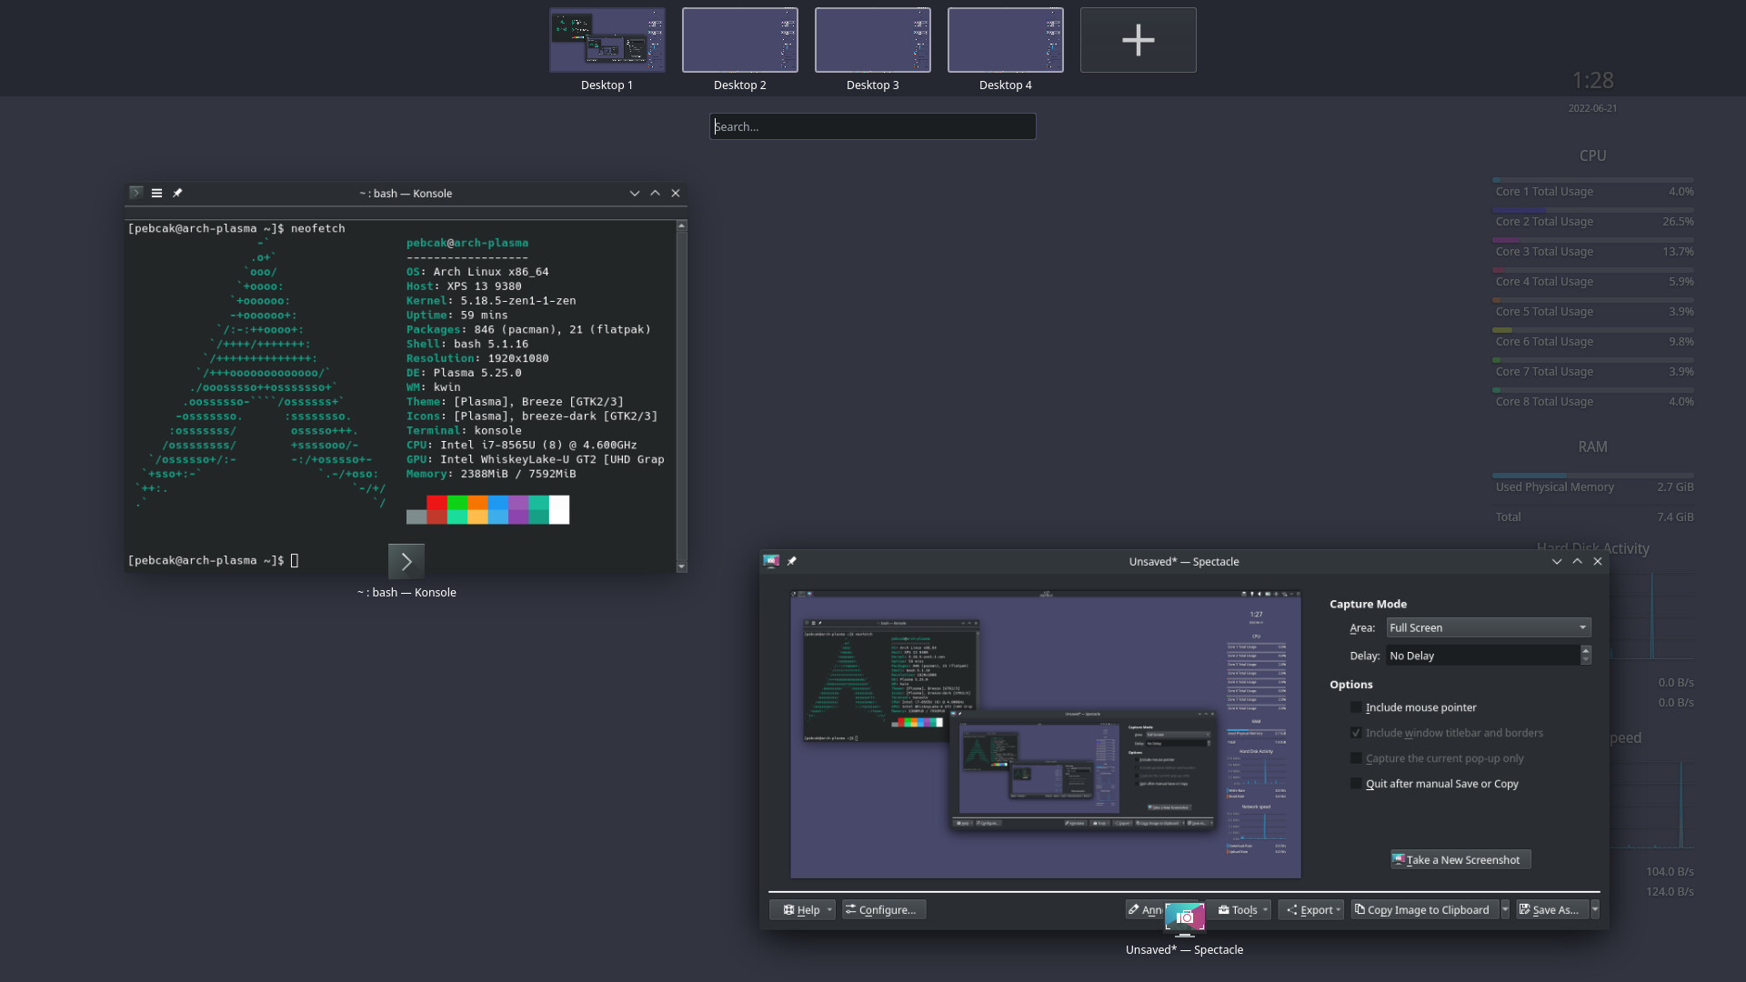Increase the Delay spinbox value
This screenshot has height=982, width=1746.
tap(1586, 650)
